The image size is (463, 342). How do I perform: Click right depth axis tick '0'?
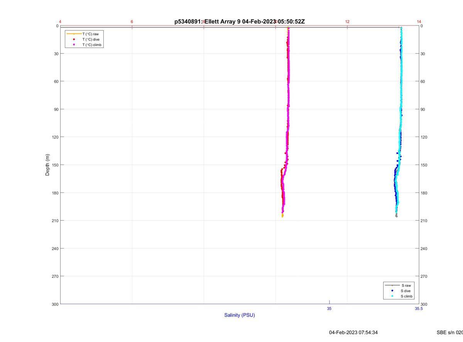[422, 26]
